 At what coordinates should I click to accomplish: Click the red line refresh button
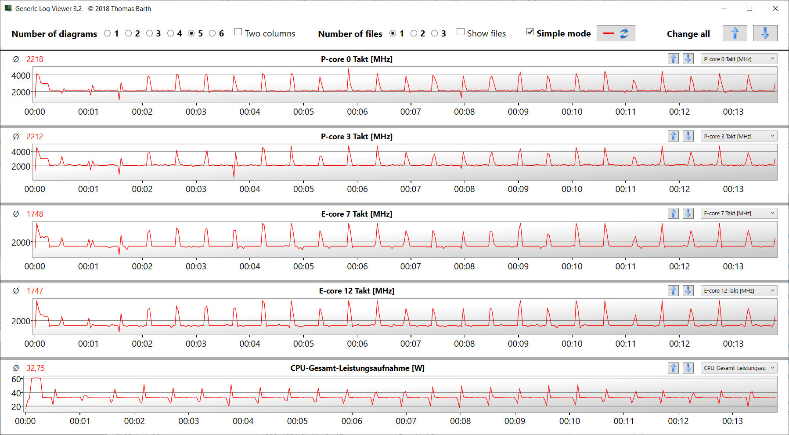(616, 33)
